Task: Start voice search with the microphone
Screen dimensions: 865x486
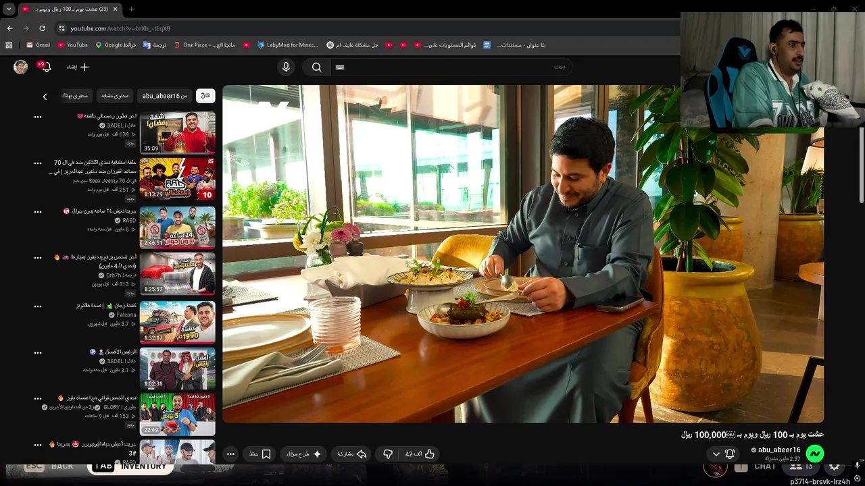Action: [x=286, y=67]
